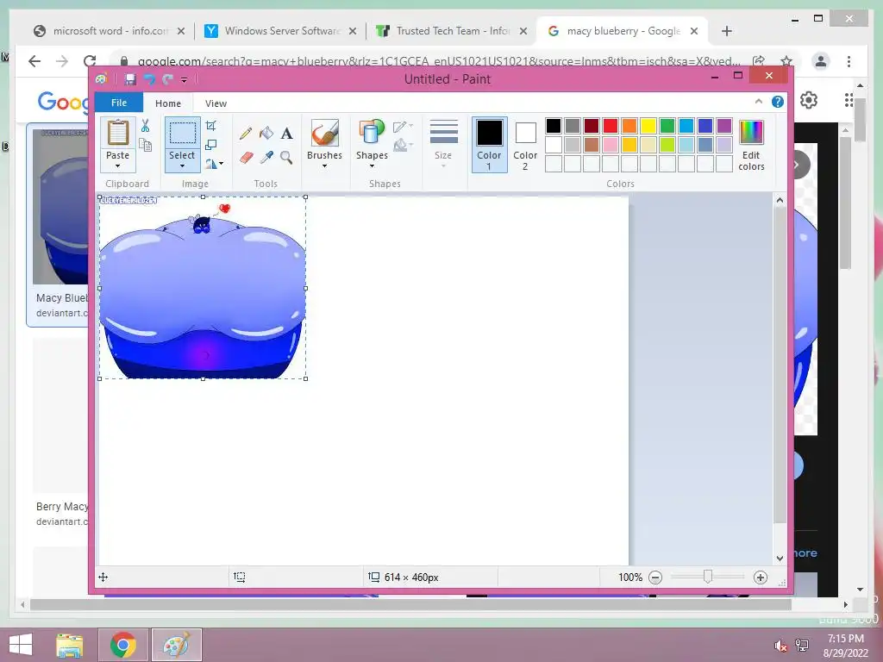Click Paint vertical scrollbar down arrow
This screenshot has width=883, height=662.
(780, 559)
